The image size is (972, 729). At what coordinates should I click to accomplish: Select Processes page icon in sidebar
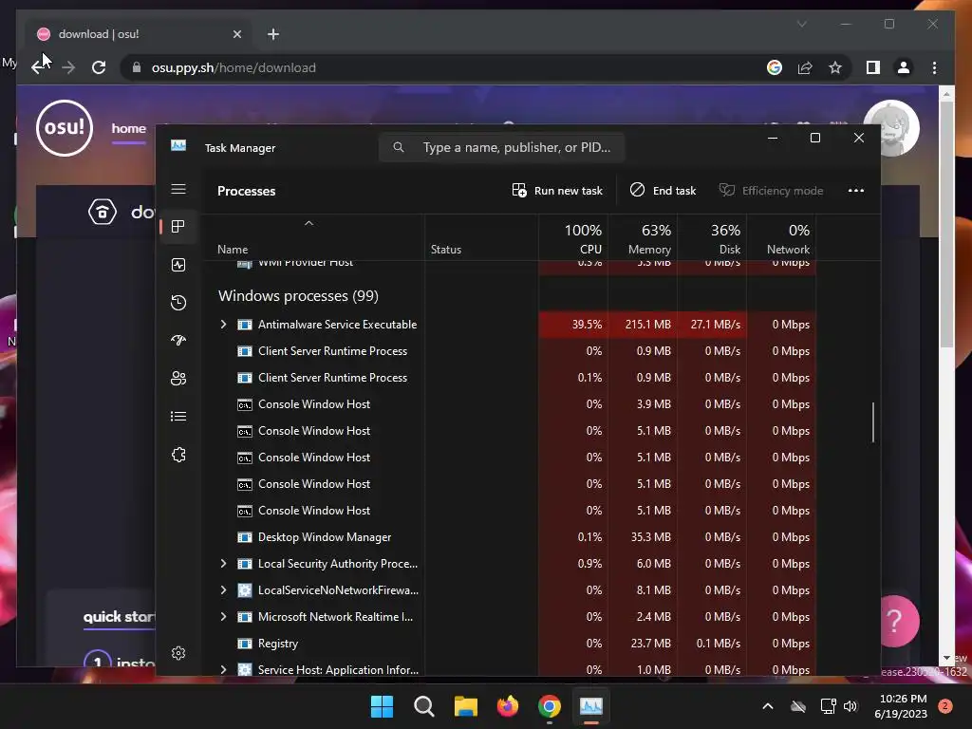coord(178,227)
